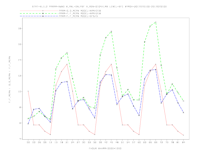Click x-axis tick label 51
The width and height of the screenshot is (200, 155).
click(122, 142)
